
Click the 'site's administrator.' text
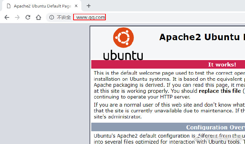(118, 117)
